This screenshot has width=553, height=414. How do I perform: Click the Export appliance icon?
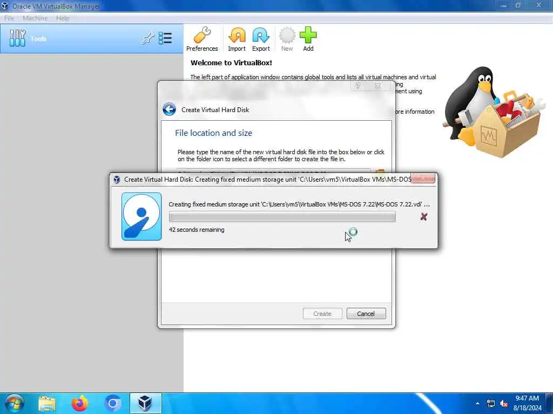click(261, 39)
